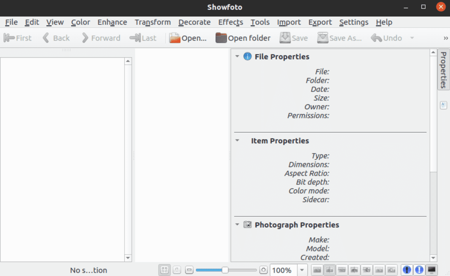Open the zoom percentage dropdown
Screen dimensions: 450x276
[302, 270]
